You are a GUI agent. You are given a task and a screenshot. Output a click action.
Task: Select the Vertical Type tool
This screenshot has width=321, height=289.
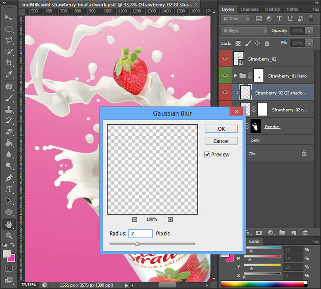[x=9, y=189]
